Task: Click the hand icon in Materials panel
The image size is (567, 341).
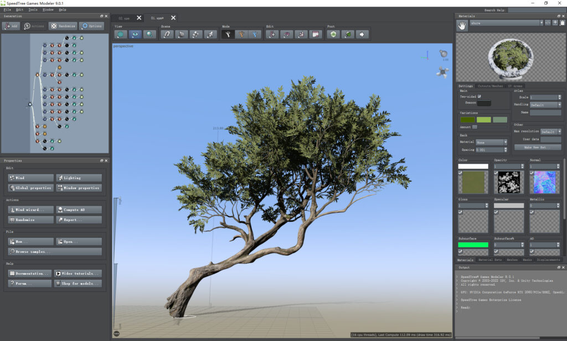Action: pos(462,25)
